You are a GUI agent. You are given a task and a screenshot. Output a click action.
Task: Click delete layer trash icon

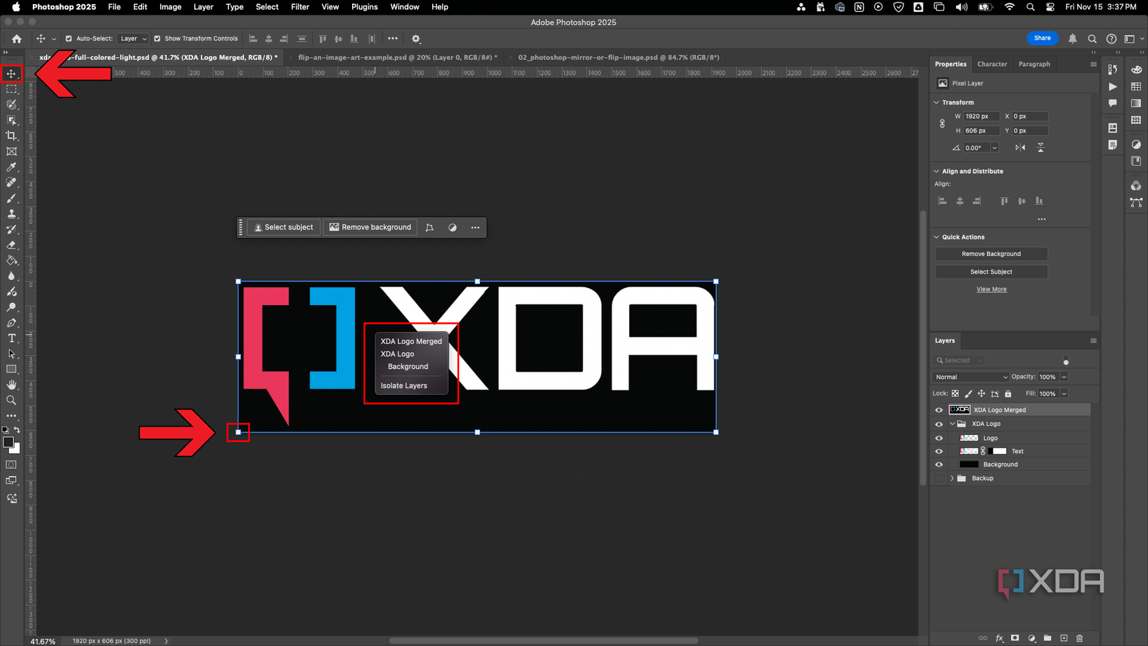[1080, 638]
